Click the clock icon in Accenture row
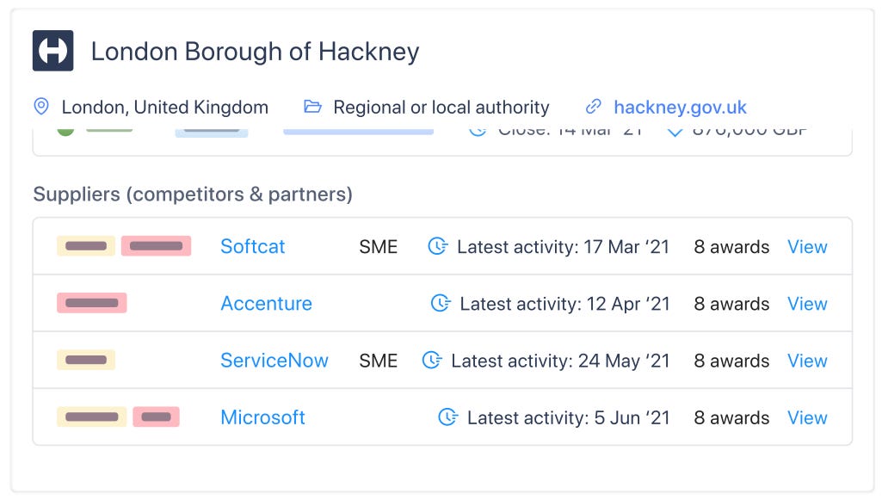This screenshot has height=500, width=882. [x=441, y=303]
